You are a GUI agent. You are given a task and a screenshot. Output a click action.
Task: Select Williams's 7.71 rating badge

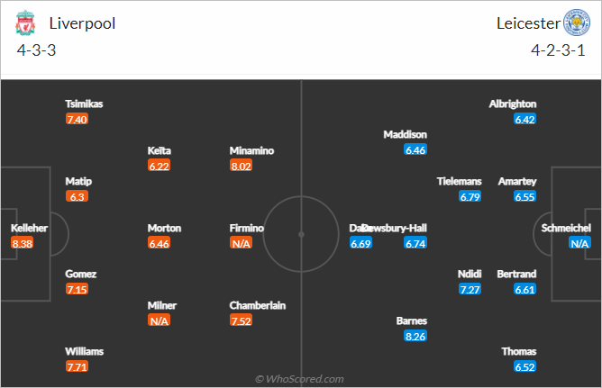coord(78,367)
